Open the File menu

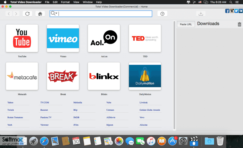click(x=47, y=2)
